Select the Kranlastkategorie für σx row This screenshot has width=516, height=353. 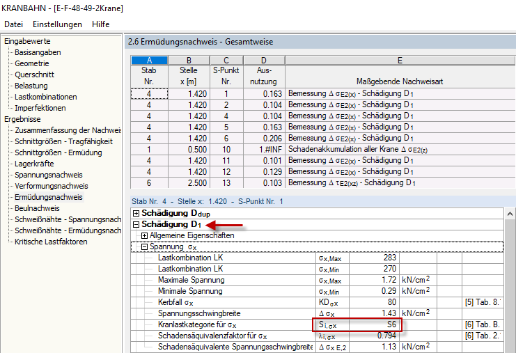317,324
